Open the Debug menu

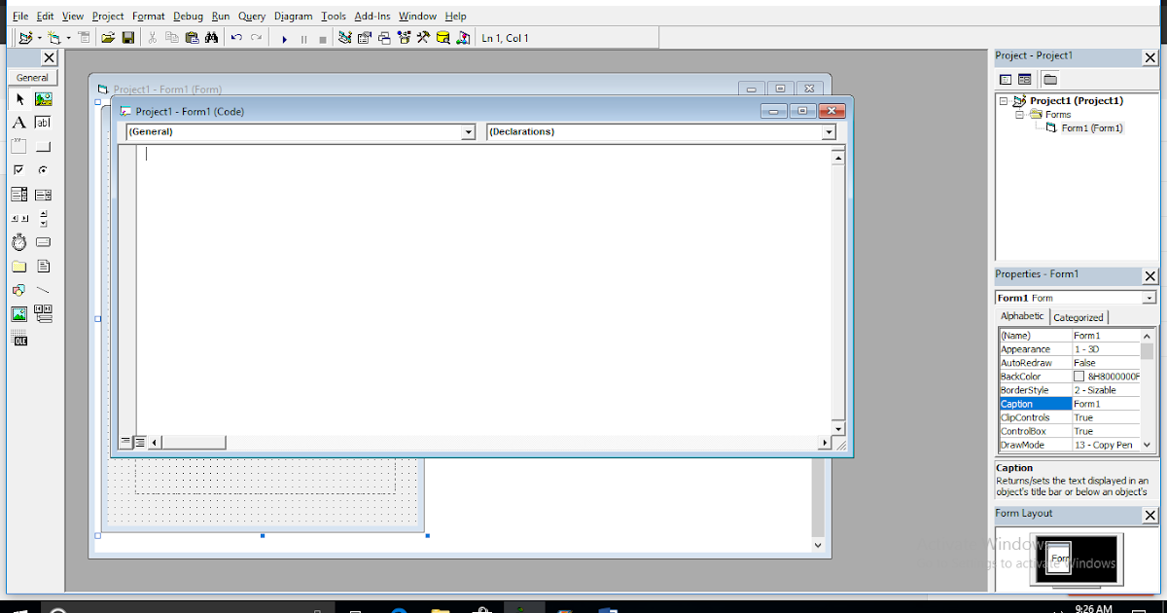pos(188,16)
